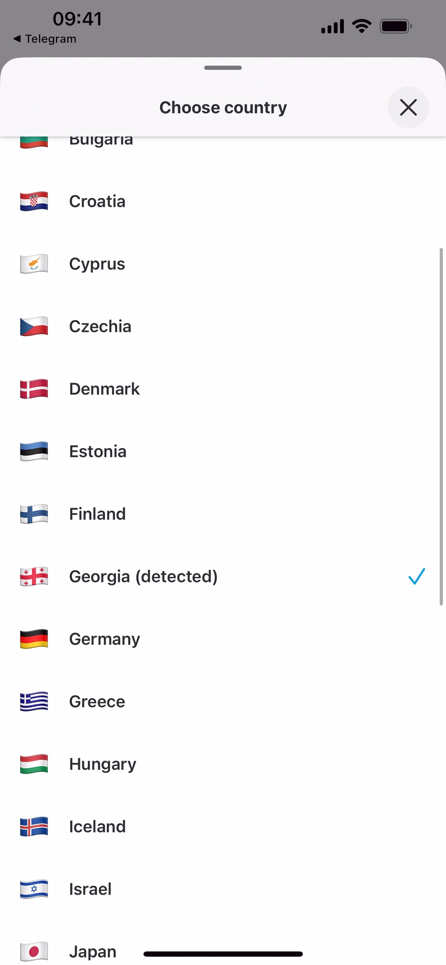Image resolution: width=446 pixels, height=965 pixels.
Task: Tap the Estonia flag icon
Action: tap(34, 451)
